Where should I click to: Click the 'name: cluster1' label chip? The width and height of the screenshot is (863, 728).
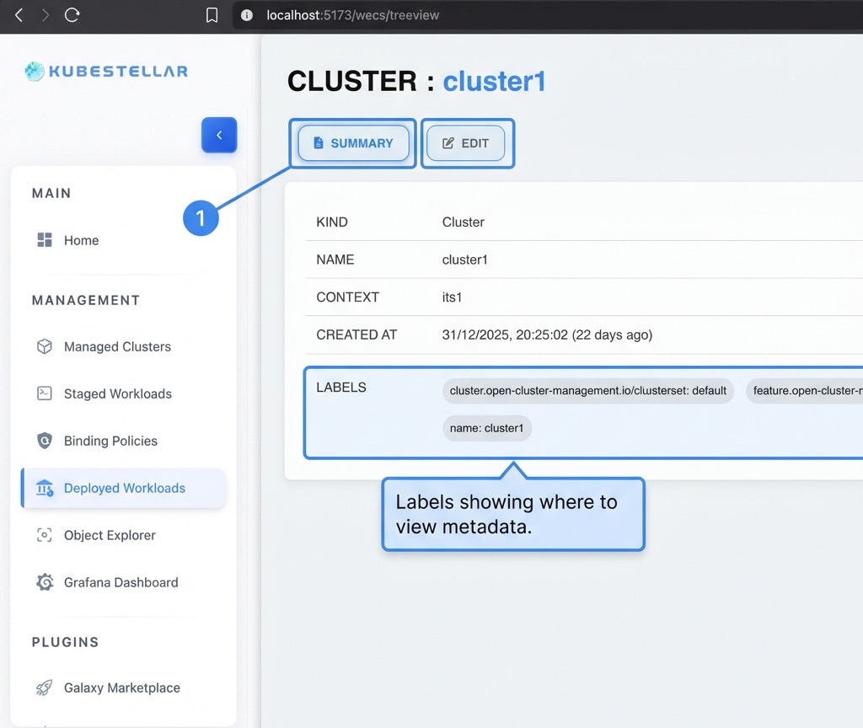coord(487,428)
